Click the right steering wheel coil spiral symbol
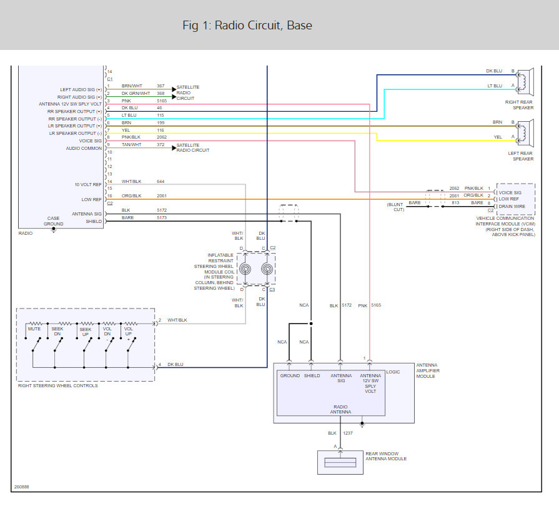The width and height of the screenshot is (559, 509). tap(267, 269)
